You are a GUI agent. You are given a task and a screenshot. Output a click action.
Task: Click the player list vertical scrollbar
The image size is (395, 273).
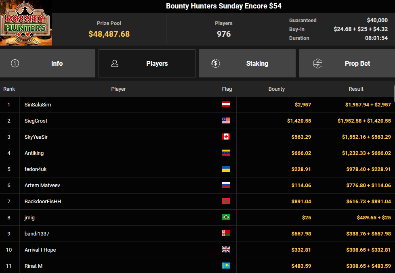coord(394,93)
